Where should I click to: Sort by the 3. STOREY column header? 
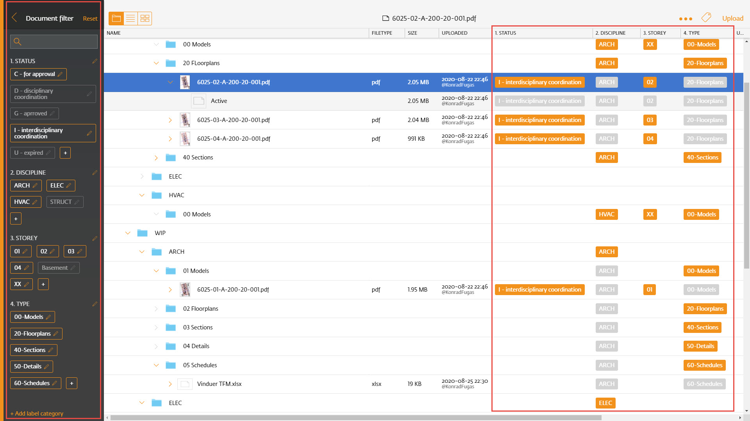(661, 33)
